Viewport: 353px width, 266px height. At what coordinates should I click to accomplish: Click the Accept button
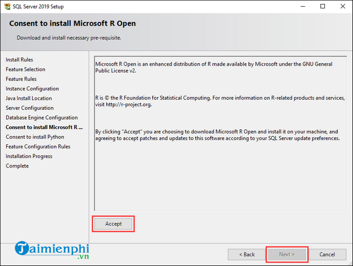point(113,223)
